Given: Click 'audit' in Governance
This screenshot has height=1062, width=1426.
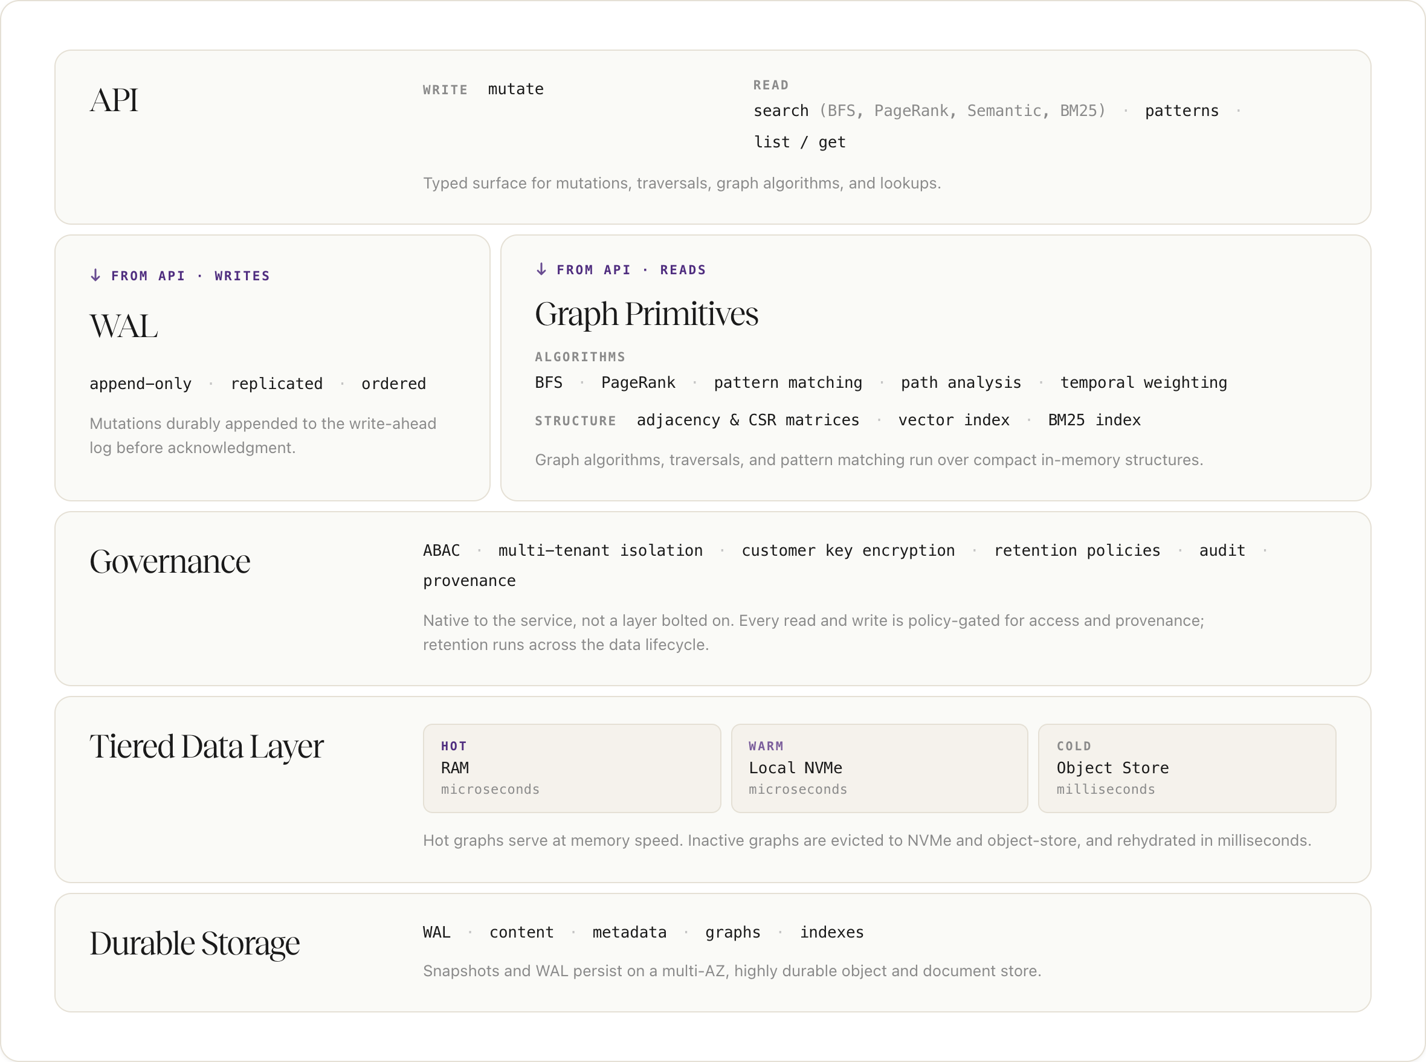Looking at the screenshot, I should [x=1222, y=550].
